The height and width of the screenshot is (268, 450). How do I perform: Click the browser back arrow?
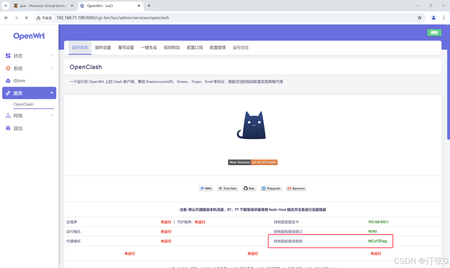(x=6, y=18)
